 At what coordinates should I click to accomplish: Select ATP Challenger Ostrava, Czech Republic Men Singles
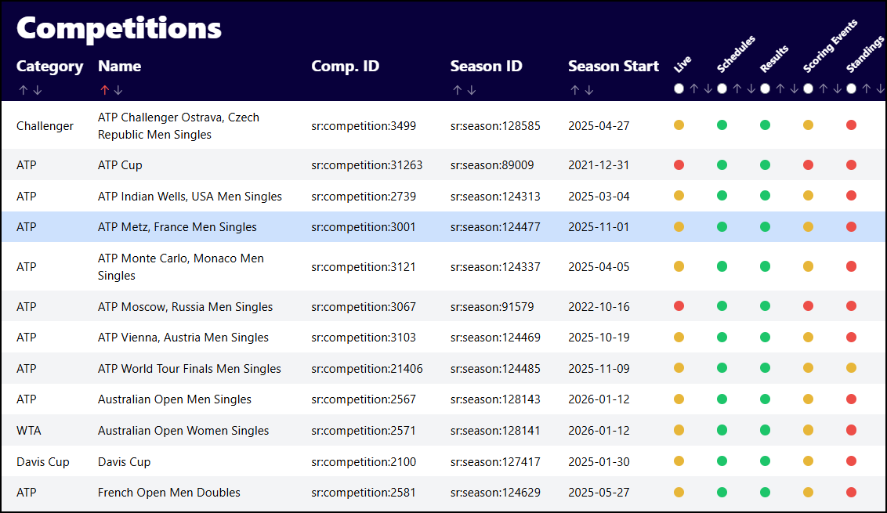178,125
